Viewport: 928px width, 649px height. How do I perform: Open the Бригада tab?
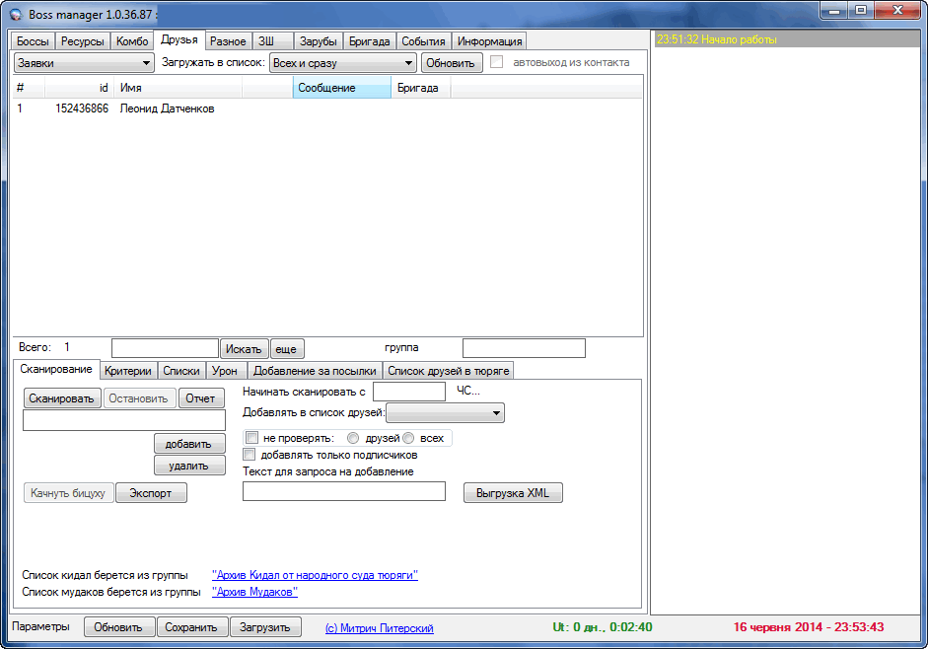click(x=370, y=41)
